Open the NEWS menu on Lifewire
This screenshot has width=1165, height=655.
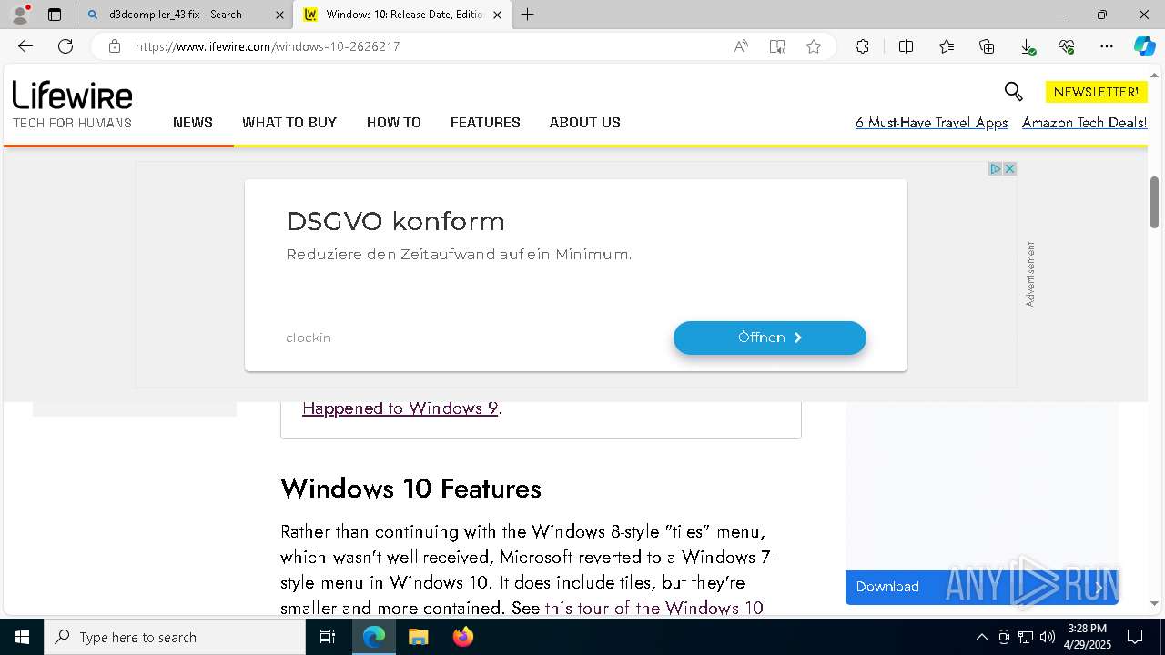(x=193, y=122)
